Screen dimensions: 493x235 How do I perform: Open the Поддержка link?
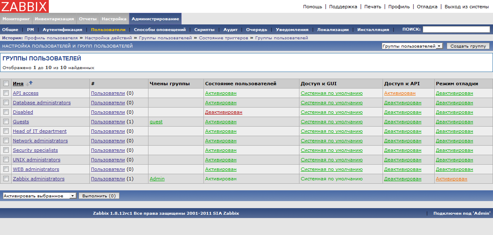coord(343,7)
